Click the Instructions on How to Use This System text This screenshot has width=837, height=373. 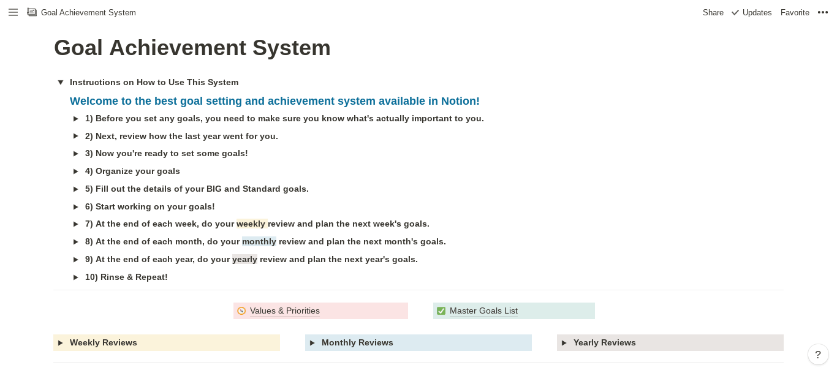tap(154, 82)
